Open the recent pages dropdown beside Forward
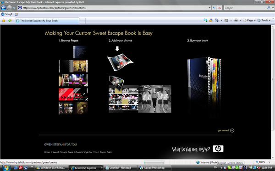The width and height of the screenshot is (275, 171). click(14, 8)
